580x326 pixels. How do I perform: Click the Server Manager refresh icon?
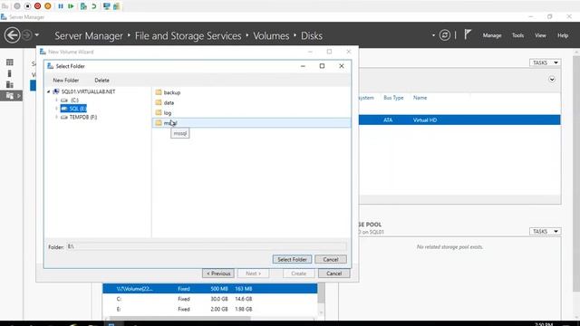click(445, 35)
